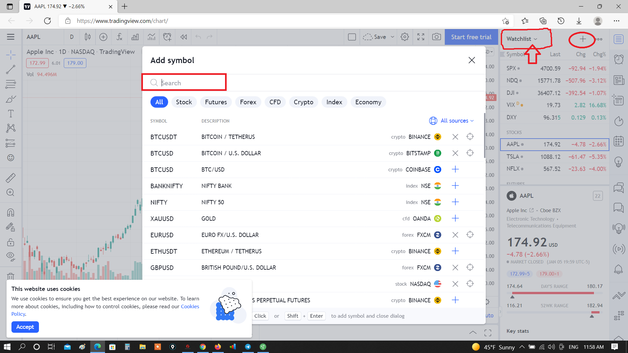Viewport: 628px width, 353px height.
Task: Remove BTCUSDT from watchlist
Action: pyautogui.click(x=455, y=137)
